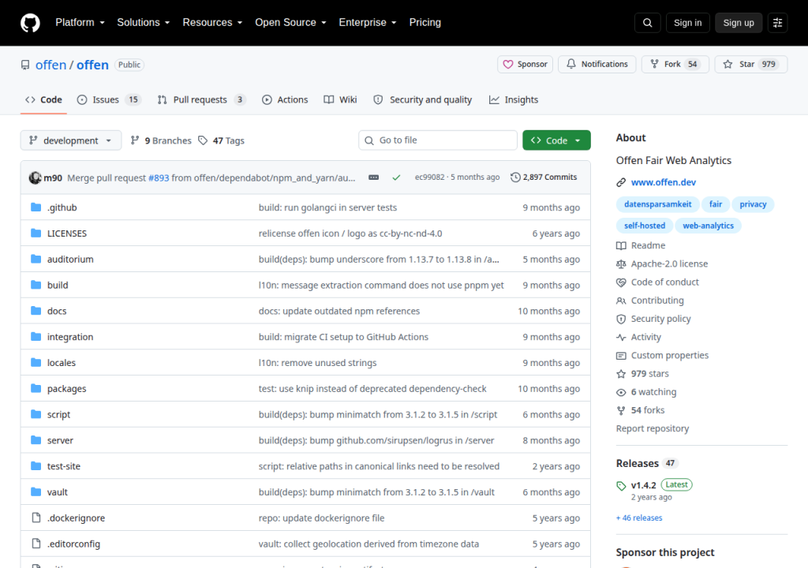The image size is (808, 568).
Task: Click the web-analytics topic tag
Action: [x=708, y=226]
